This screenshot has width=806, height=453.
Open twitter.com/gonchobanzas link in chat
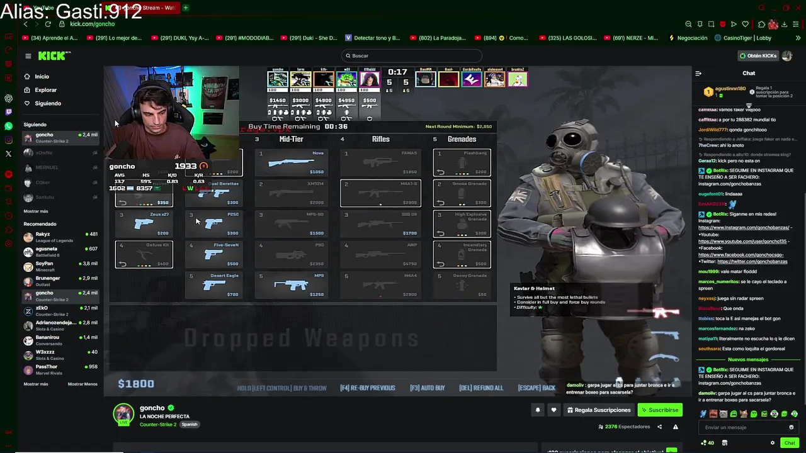tap(752, 262)
